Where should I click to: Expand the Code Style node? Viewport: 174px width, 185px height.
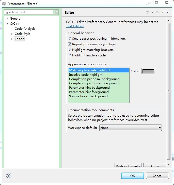click(x=12, y=34)
